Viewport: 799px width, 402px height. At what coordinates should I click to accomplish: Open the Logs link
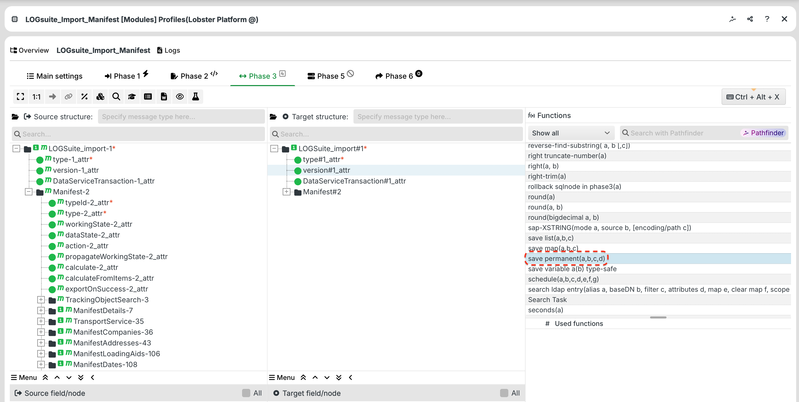(169, 50)
